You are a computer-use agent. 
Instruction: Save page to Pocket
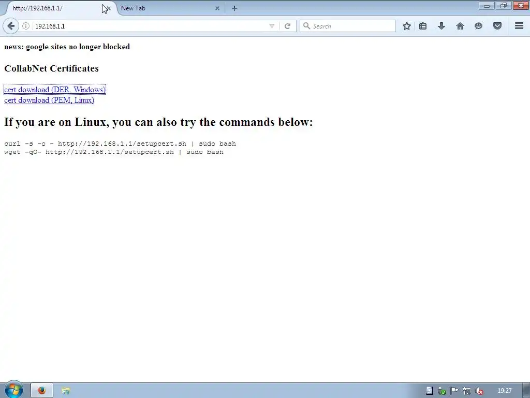pyautogui.click(x=497, y=26)
